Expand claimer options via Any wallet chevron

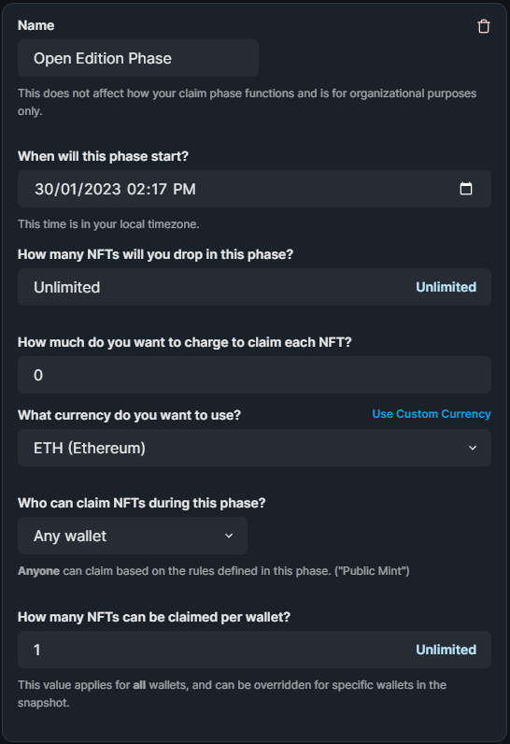pyautogui.click(x=229, y=536)
